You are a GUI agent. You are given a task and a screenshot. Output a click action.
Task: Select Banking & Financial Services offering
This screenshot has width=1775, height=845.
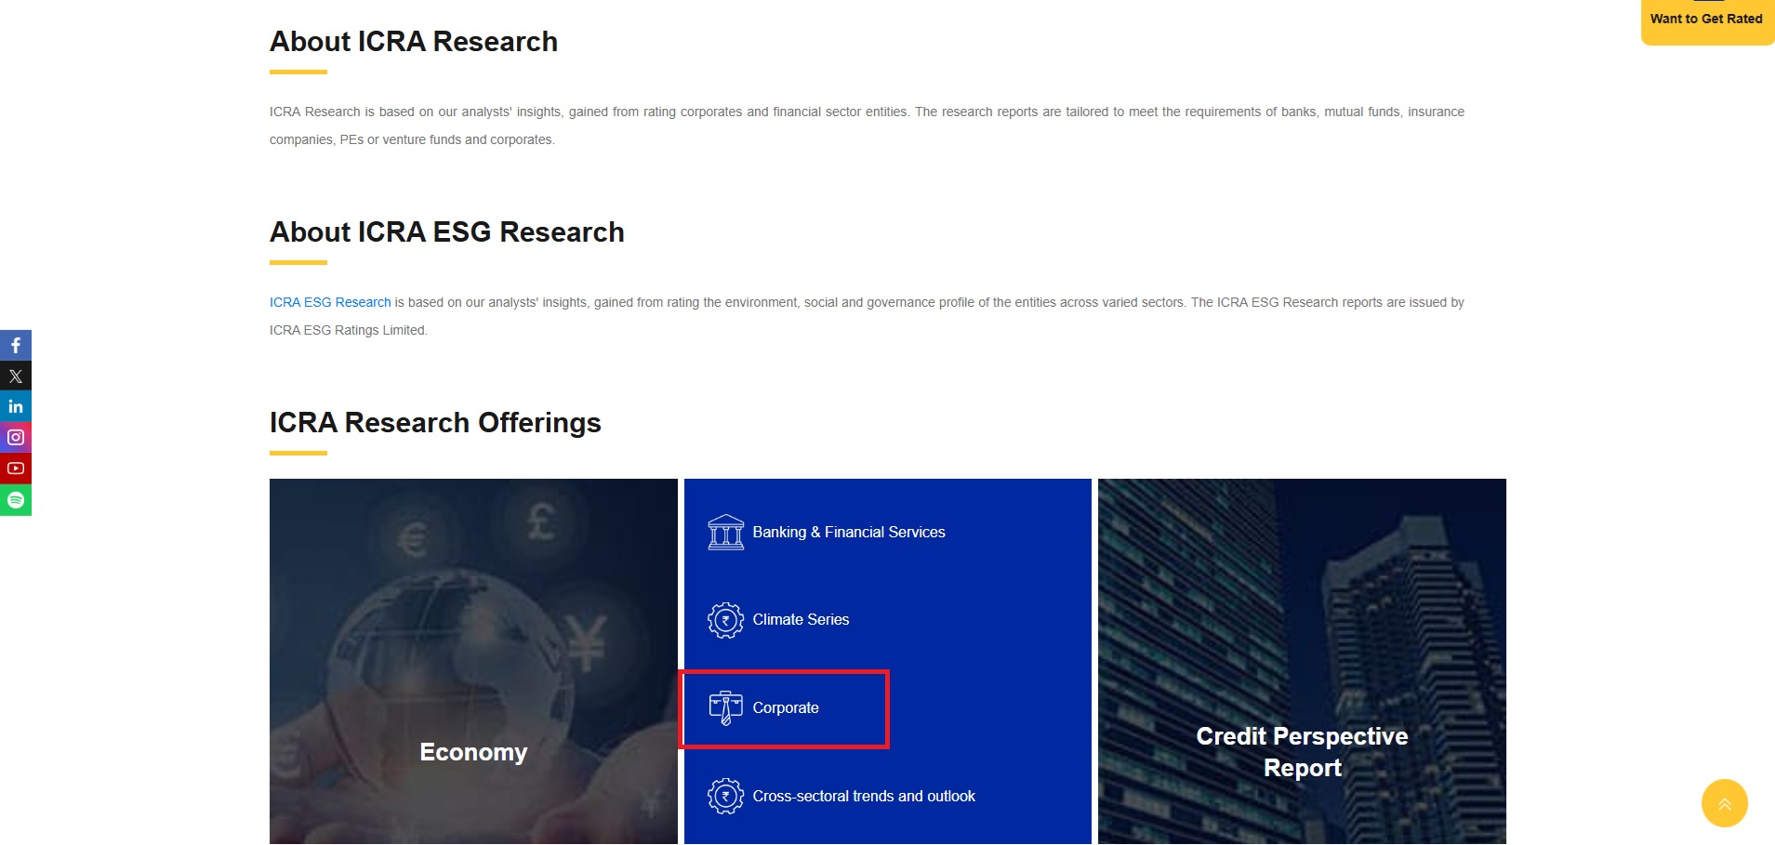(x=848, y=533)
